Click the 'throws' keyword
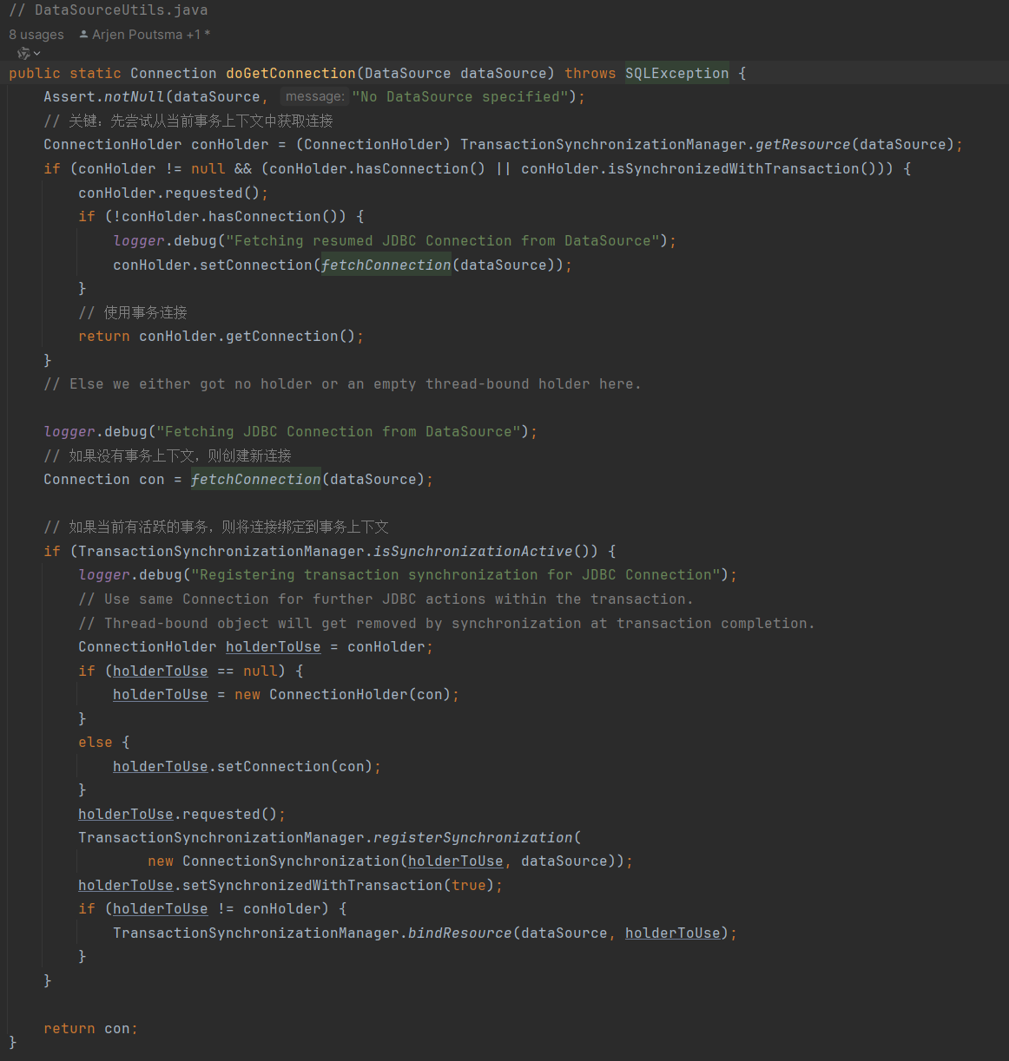This screenshot has width=1009, height=1061. (590, 74)
